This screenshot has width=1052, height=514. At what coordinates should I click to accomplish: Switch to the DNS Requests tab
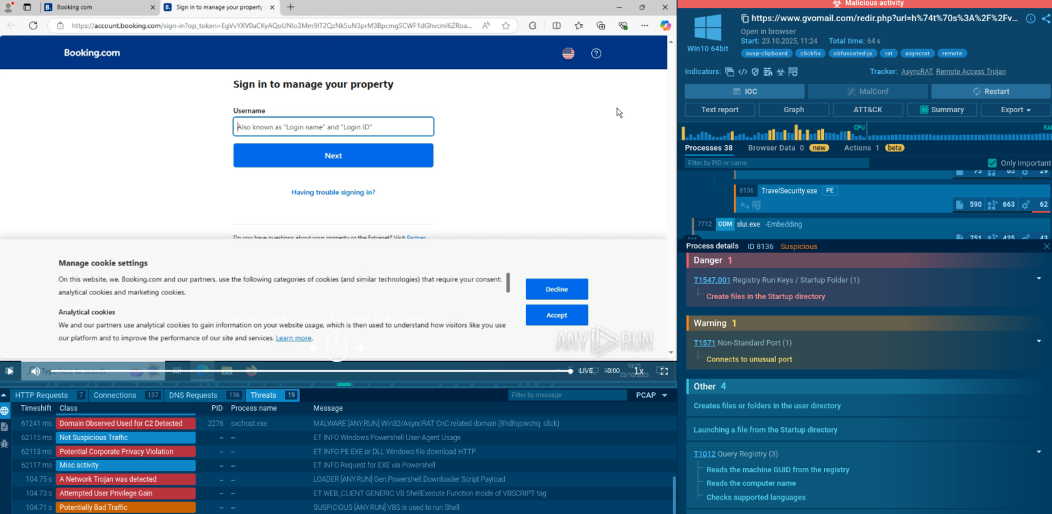tap(192, 395)
